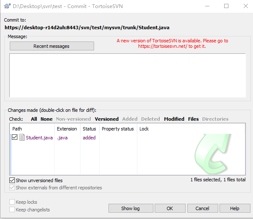The height and width of the screenshot is (219, 253).
Task: Click inside the commit message text box
Action: click(128, 75)
